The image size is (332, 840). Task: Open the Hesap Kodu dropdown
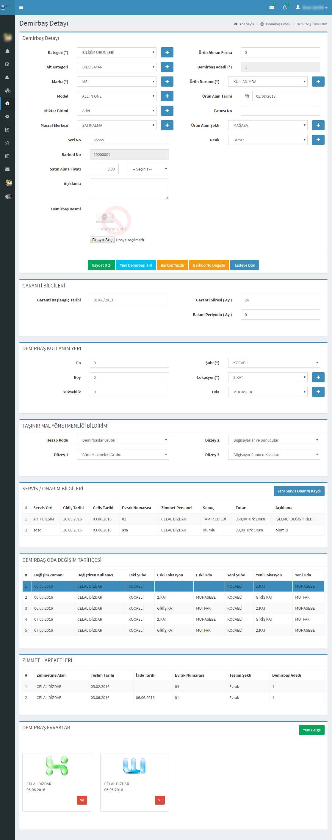[123, 440]
